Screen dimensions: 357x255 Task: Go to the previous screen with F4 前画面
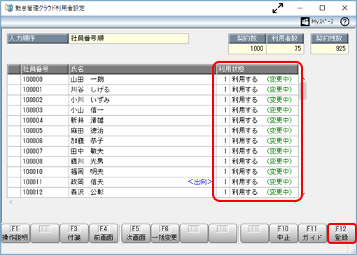click(x=104, y=233)
